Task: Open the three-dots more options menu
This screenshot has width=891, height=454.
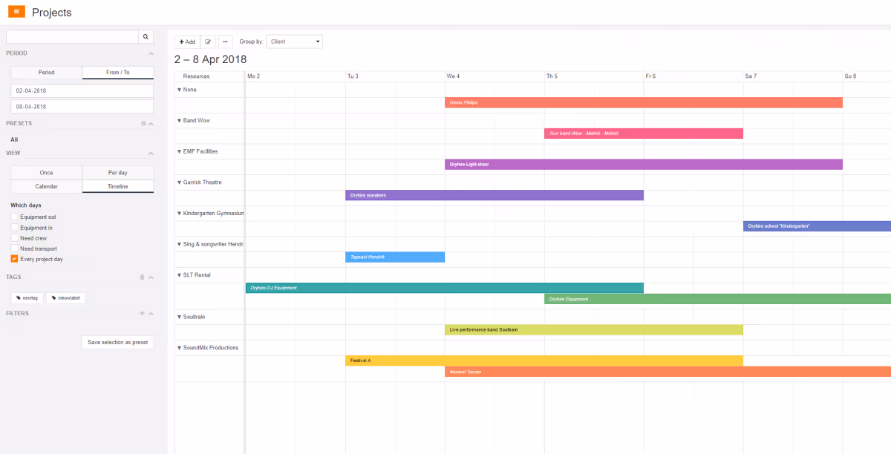Action: pos(225,42)
